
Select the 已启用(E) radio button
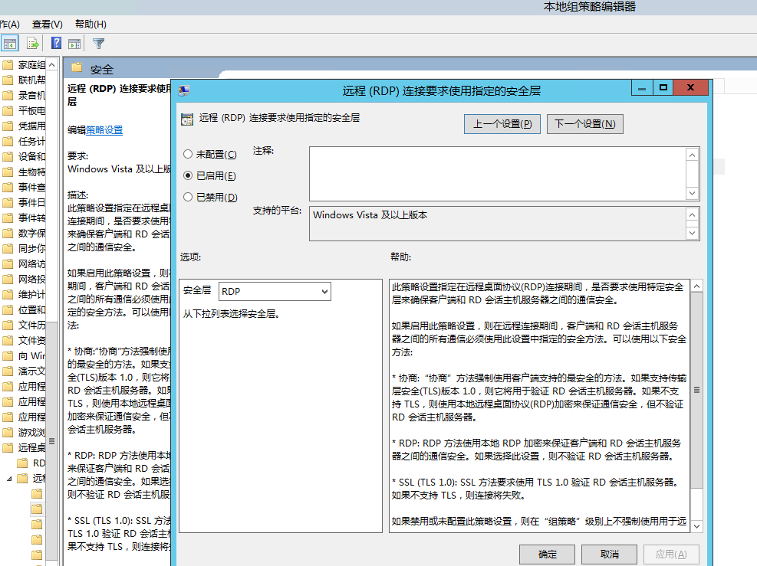coord(188,175)
